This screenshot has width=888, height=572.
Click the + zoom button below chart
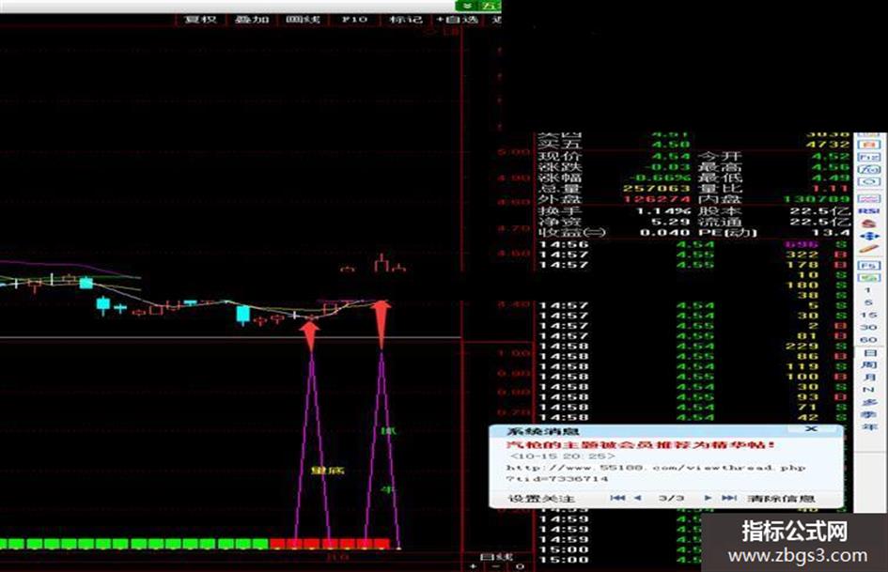(474, 565)
